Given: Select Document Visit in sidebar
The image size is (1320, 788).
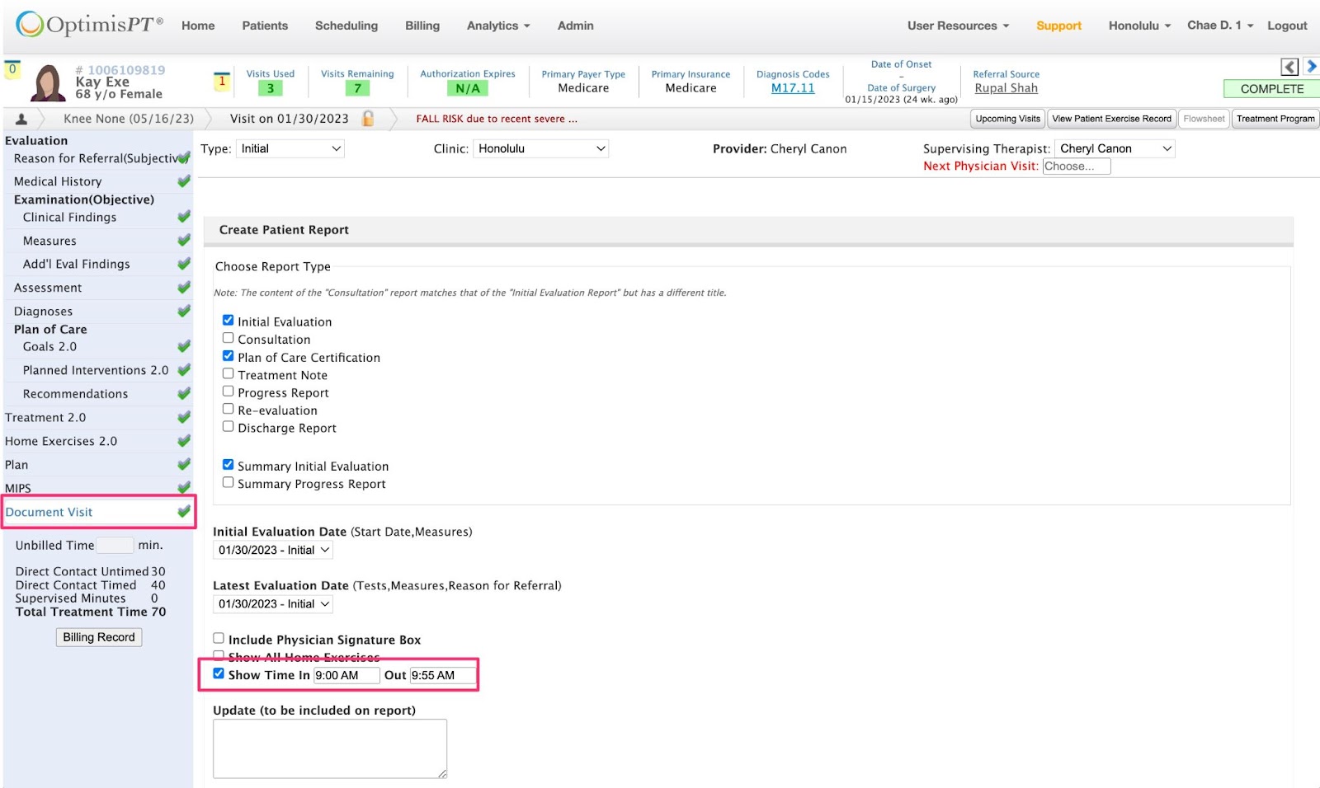Looking at the screenshot, I should pos(49,512).
